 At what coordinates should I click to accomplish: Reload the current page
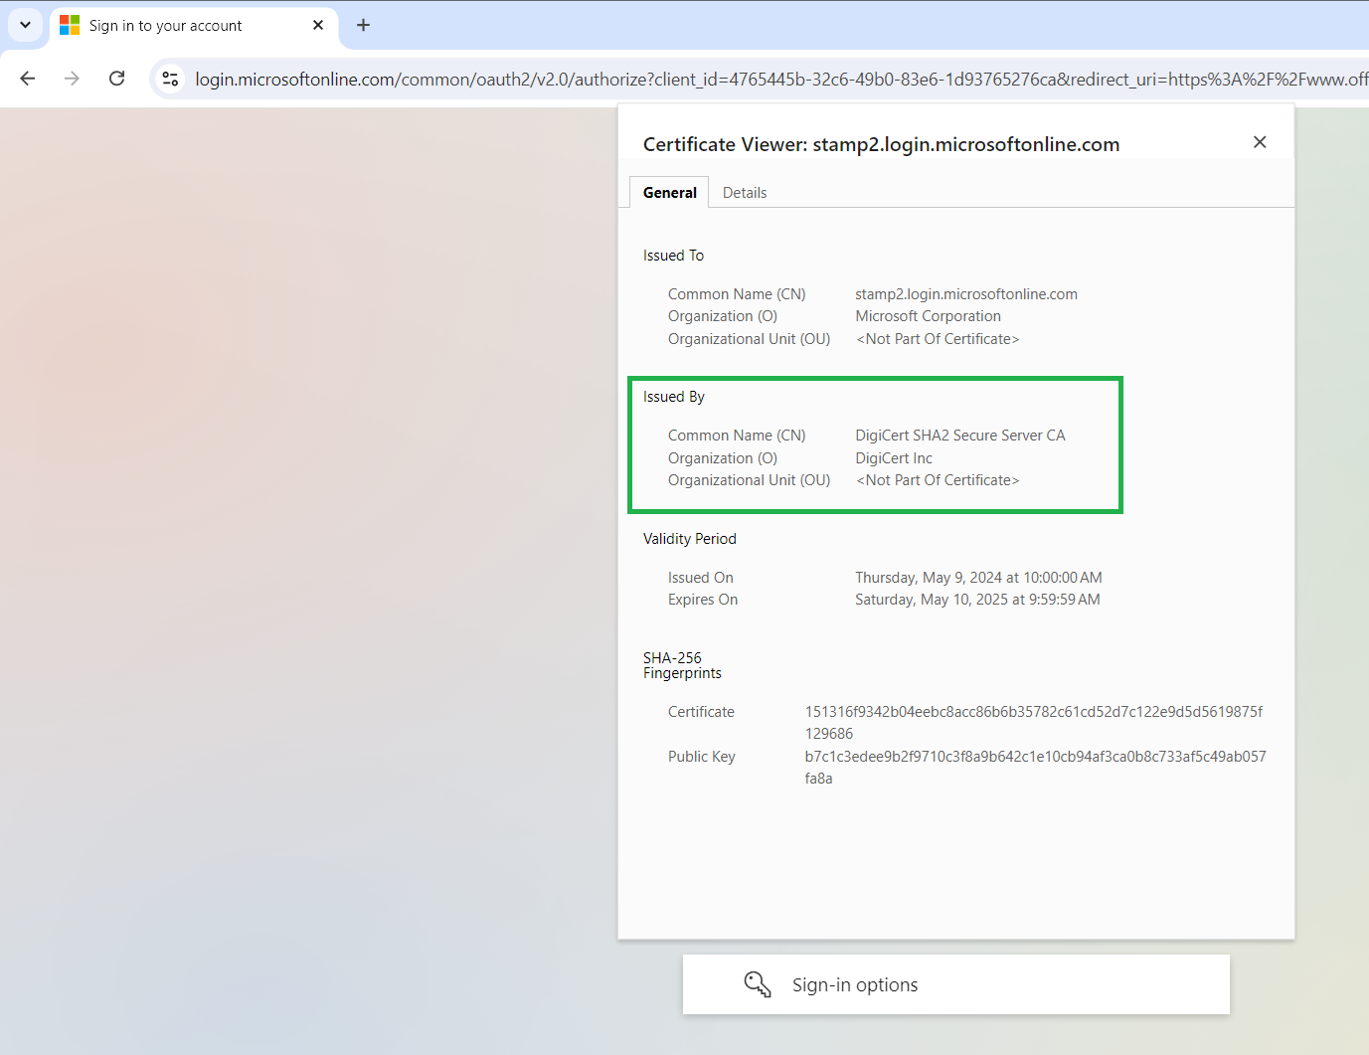click(116, 79)
